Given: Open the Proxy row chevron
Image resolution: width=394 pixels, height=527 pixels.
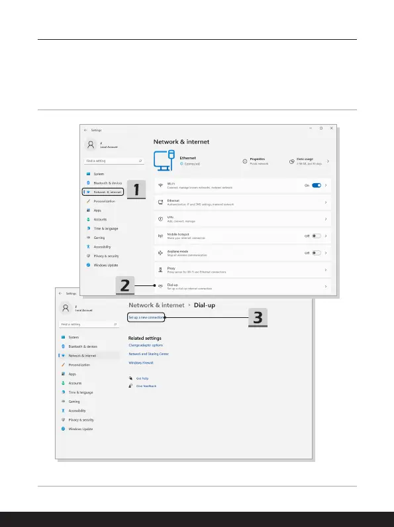Looking at the screenshot, I should (326, 269).
